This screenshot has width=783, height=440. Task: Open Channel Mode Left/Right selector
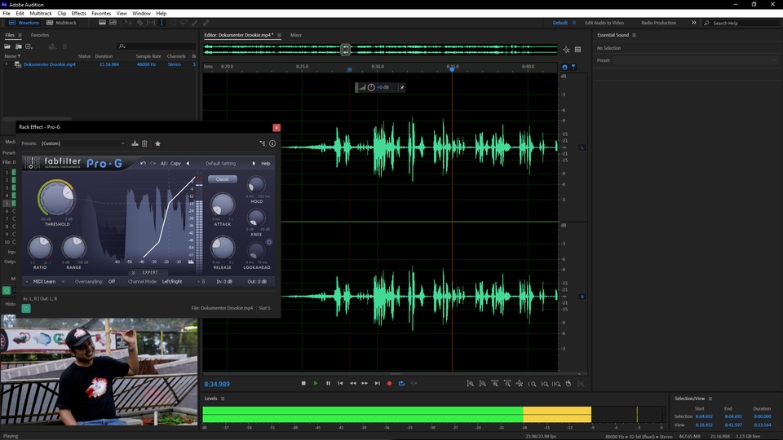click(172, 281)
